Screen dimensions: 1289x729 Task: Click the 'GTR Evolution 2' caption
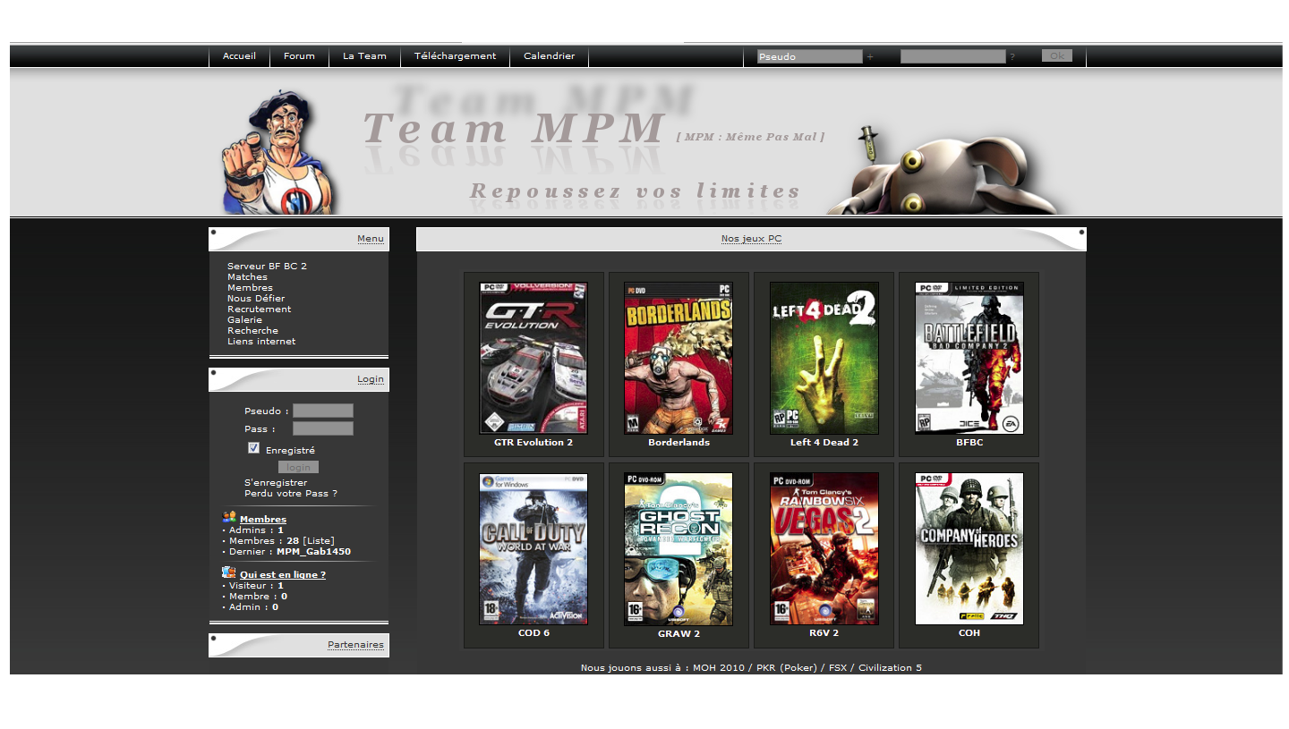[534, 443]
